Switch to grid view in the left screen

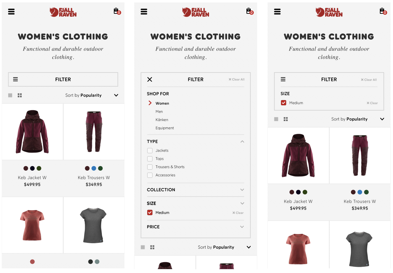[20, 95]
